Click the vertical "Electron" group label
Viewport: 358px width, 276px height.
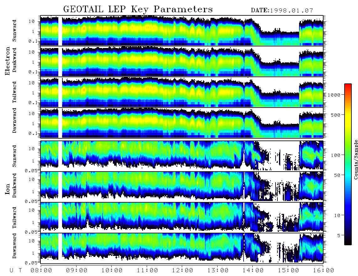(x=8, y=61)
